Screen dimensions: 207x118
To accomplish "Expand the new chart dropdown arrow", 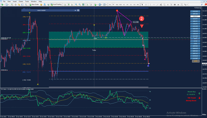I will point(4,5).
